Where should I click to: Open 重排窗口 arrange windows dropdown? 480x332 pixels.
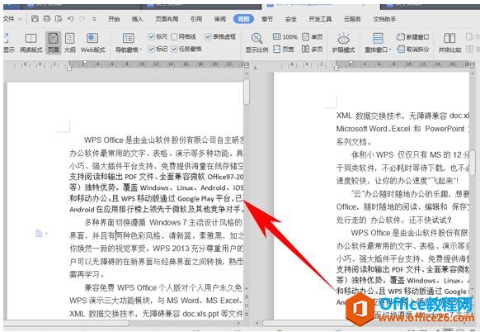click(x=378, y=43)
